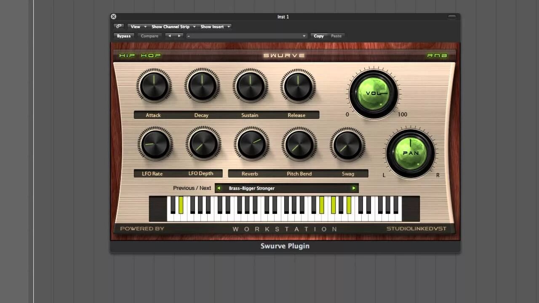Screen dimensions: 539x303
Task: Play the rightmost white piano key
Action: click(x=398, y=217)
